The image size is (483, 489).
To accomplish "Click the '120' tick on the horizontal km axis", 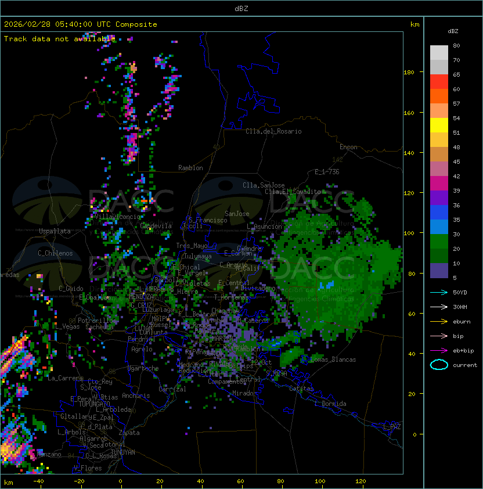I will pos(361,481).
